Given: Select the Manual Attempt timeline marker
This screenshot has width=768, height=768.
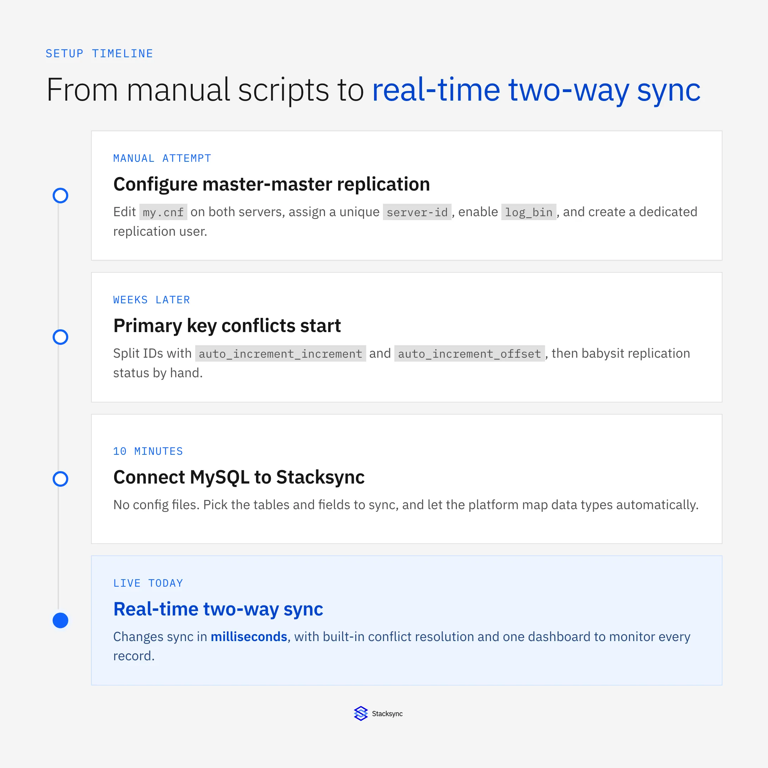Looking at the screenshot, I should click(x=60, y=196).
